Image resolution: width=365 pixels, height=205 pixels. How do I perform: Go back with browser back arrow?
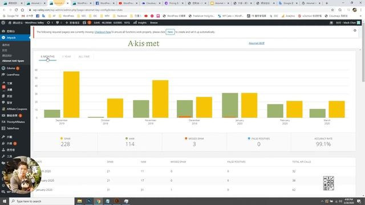pos(4,10)
